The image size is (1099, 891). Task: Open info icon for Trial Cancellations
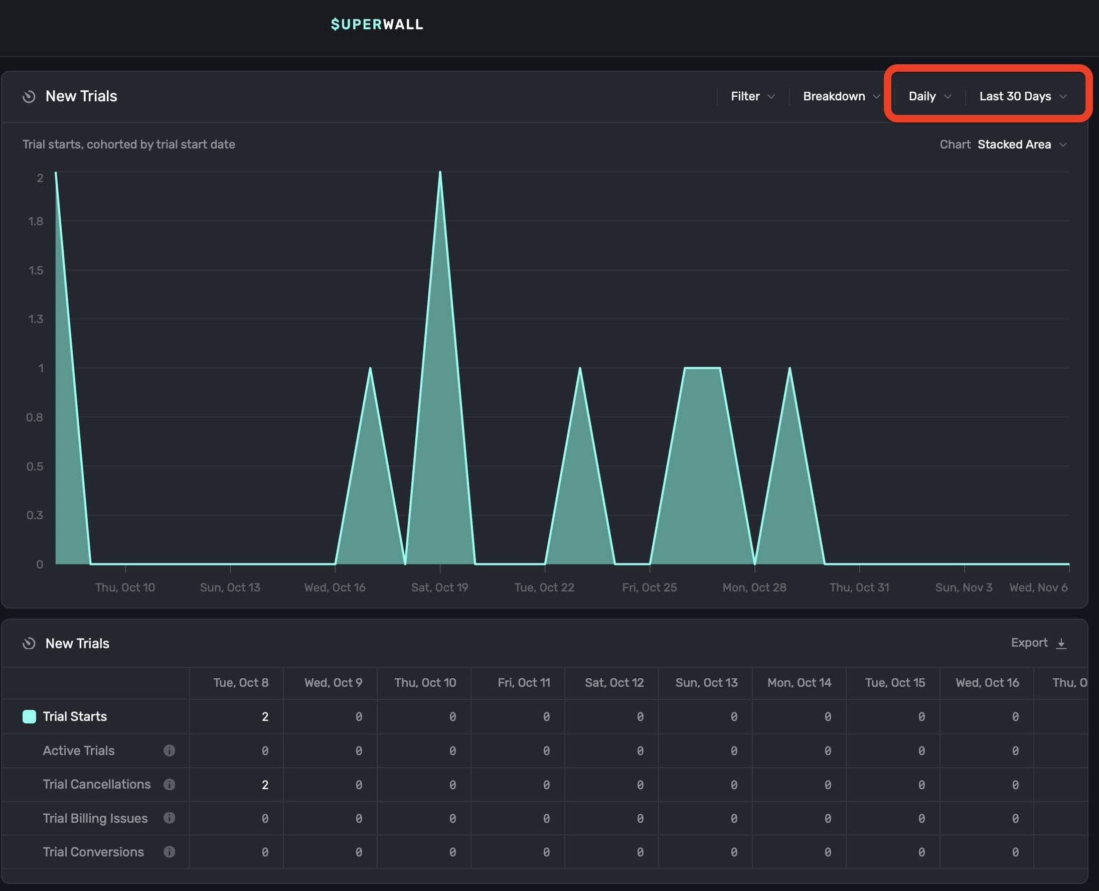click(x=170, y=784)
